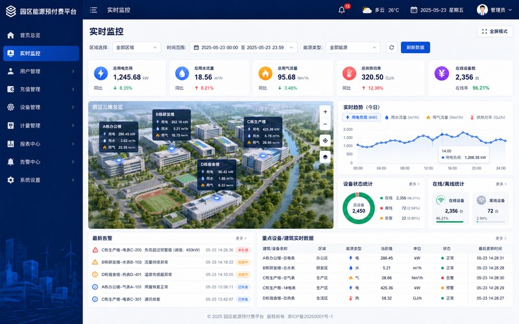Open 更多 link in 设备状态统计 panel
The image size is (519, 324).
[414, 184]
